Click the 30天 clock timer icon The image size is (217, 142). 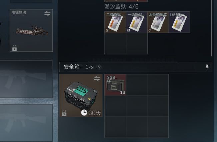[84, 113]
